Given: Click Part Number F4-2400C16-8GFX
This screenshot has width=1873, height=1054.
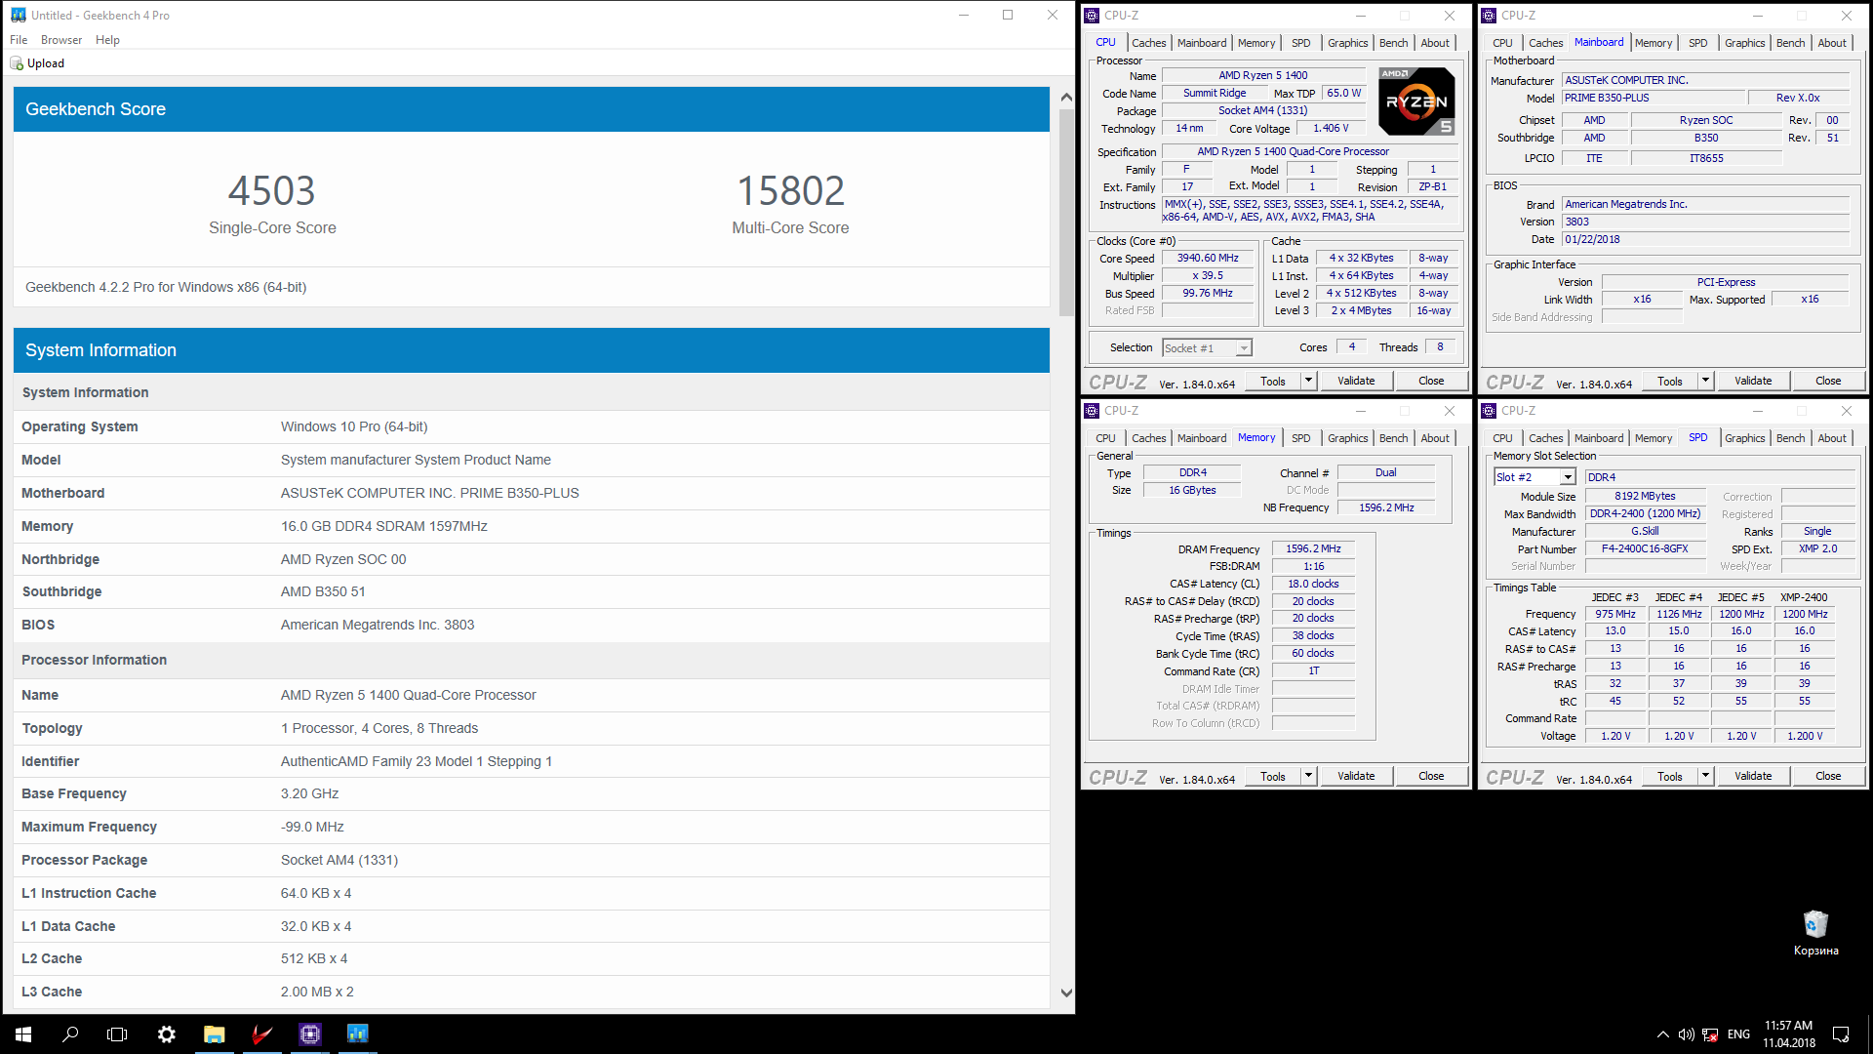Looking at the screenshot, I should (1645, 548).
